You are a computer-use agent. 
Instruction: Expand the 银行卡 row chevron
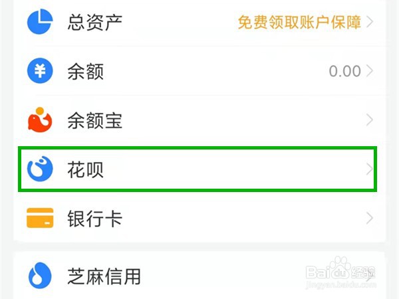tap(370, 219)
